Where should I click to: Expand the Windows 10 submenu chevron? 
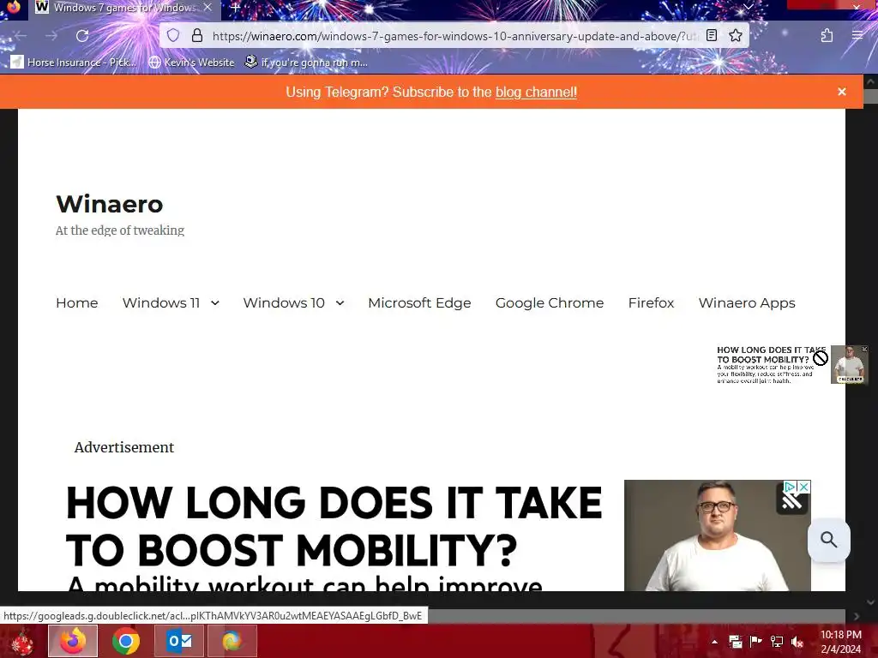[340, 303]
